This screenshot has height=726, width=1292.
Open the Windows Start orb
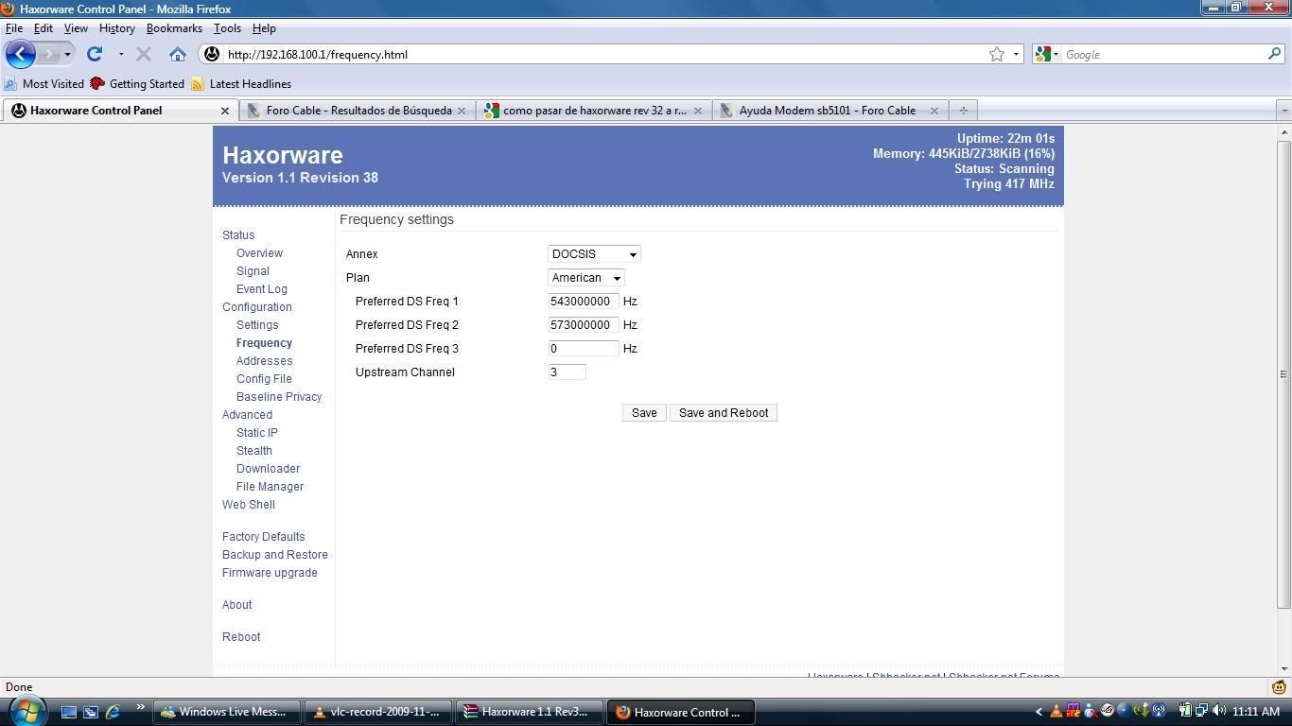tap(26, 711)
